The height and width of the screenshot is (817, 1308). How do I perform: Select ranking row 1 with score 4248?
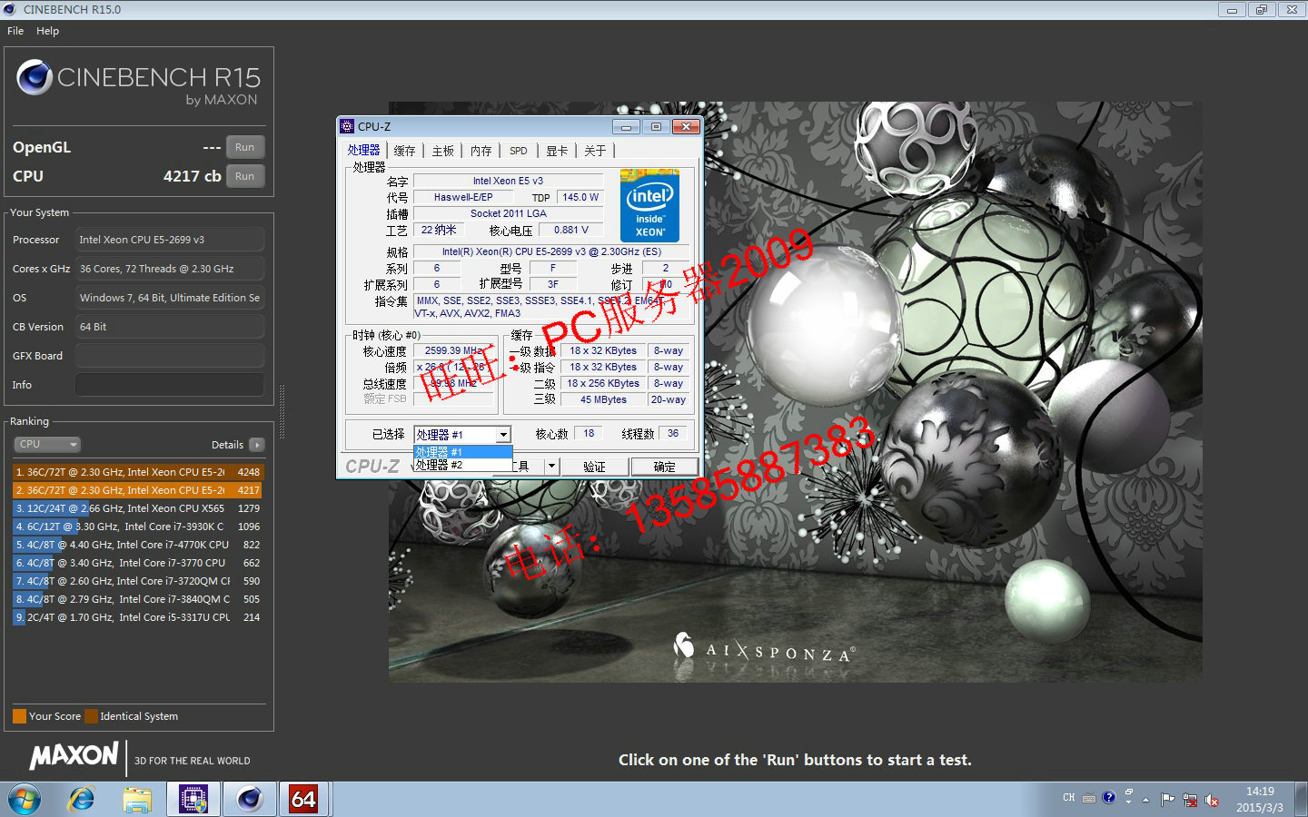click(137, 472)
